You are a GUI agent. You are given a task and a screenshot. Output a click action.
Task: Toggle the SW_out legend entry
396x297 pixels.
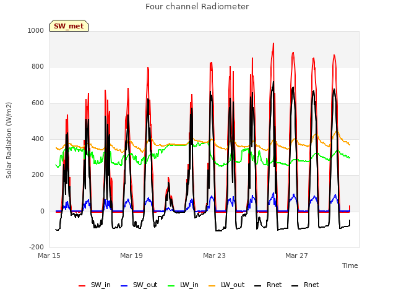[139, 285]
